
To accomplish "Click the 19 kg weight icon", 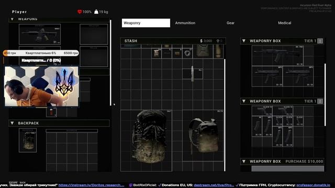I will pyautogui.click(x=96, y=11).
